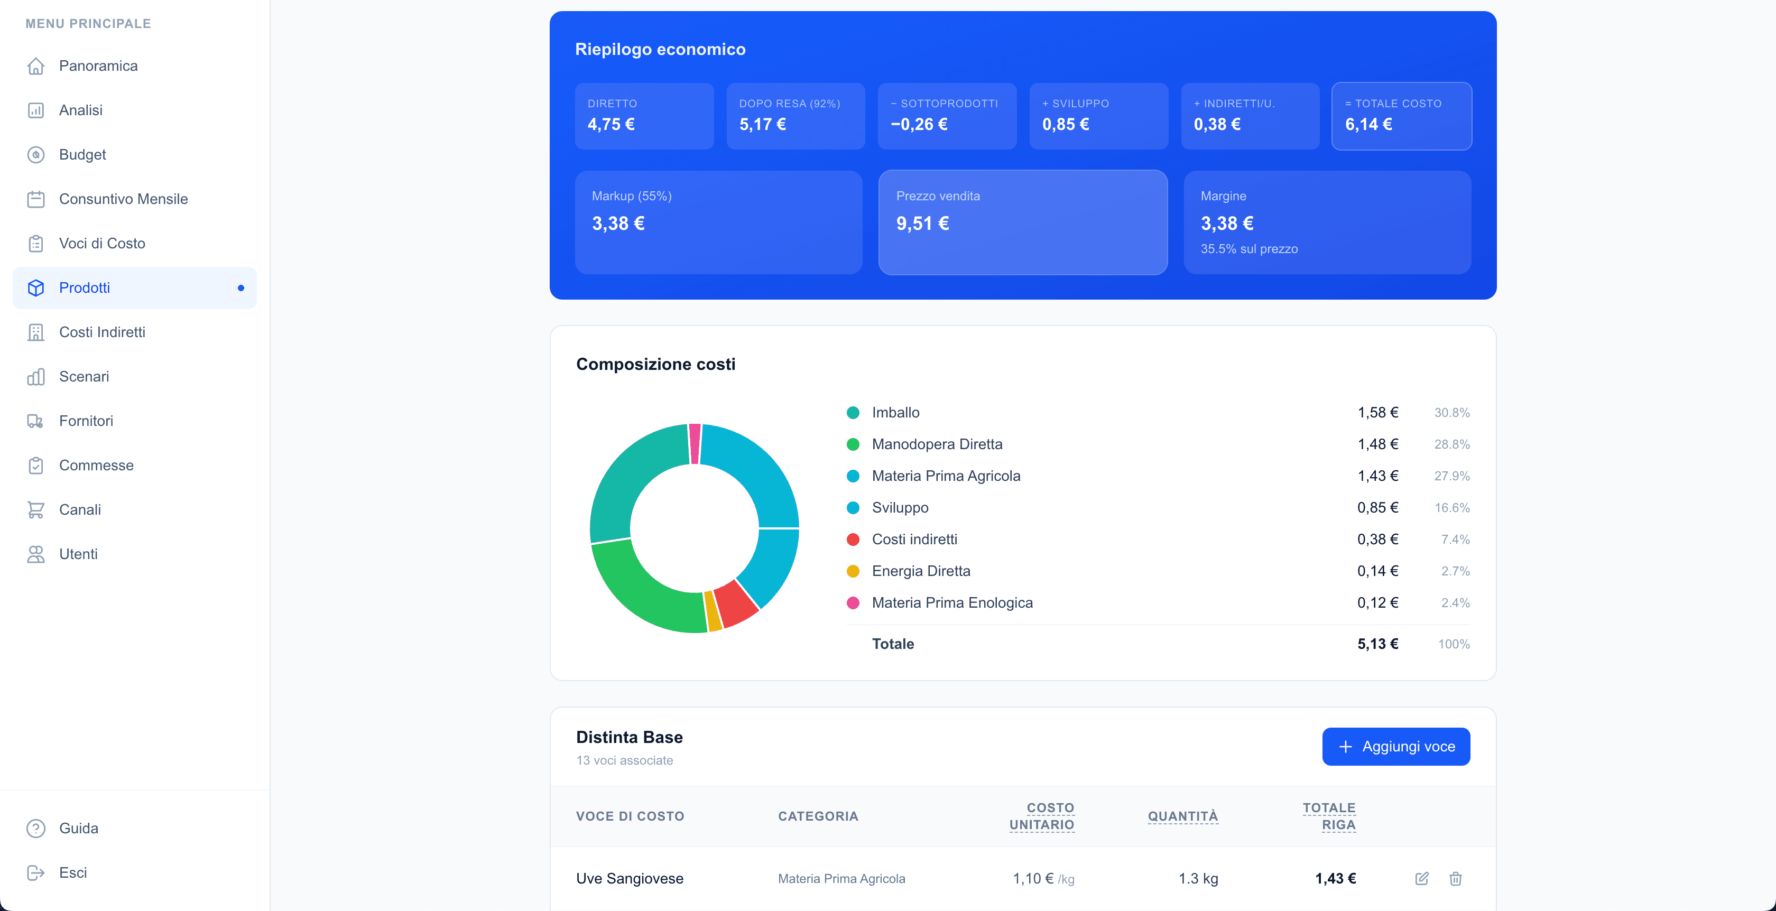Click the Voce di Costo column header
The height and width of the screenshot is (911, 1776).
(630, 816)
